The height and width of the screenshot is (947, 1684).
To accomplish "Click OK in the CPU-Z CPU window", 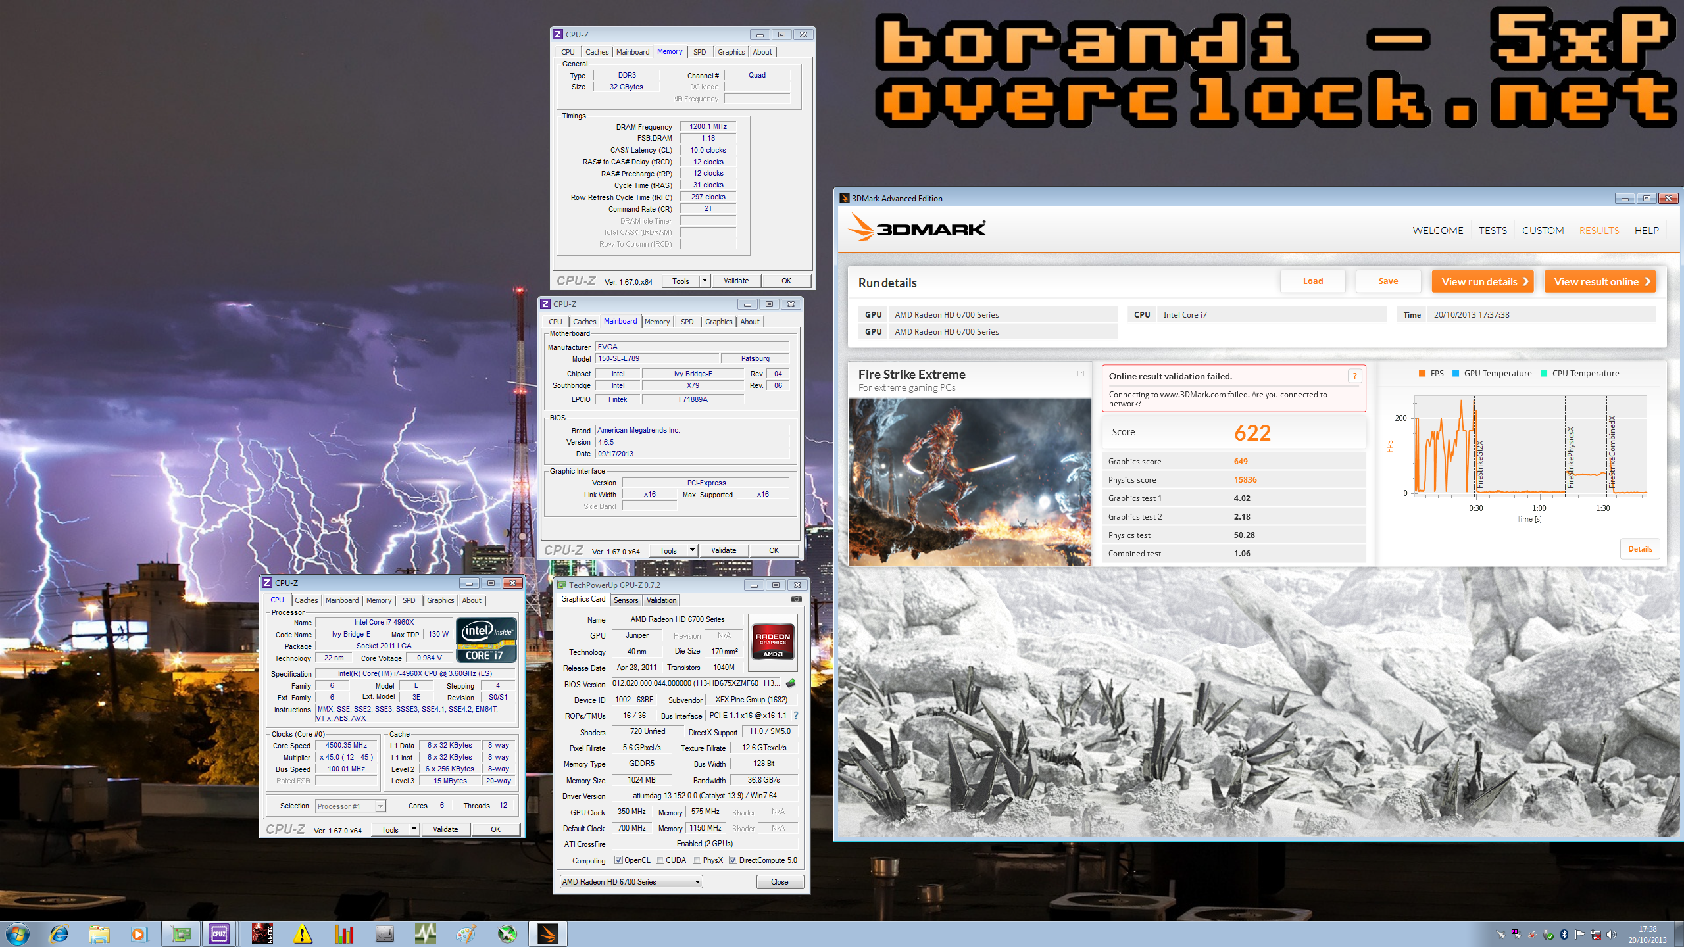I will click(x=495, y=829).
